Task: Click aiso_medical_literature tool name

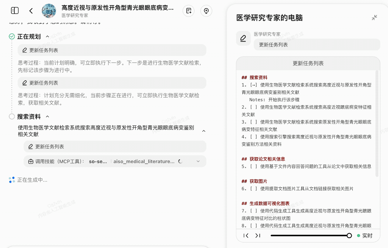Action: 144,162
